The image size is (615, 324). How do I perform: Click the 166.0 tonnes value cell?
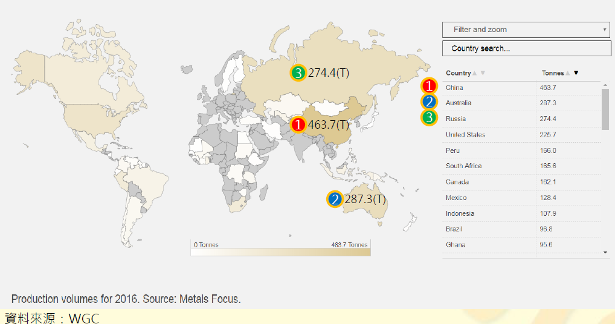click(x=547, y=151)
